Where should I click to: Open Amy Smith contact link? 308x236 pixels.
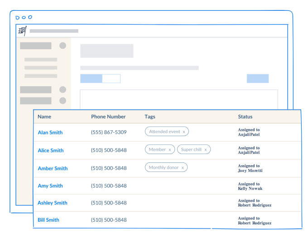[x=50, y=186]
